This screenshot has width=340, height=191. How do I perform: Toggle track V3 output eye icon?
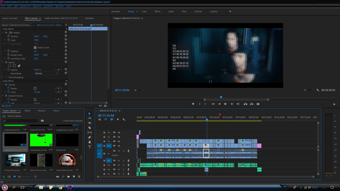119,137
